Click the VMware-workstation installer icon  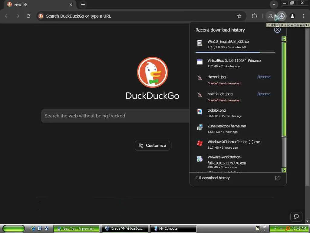point(200,159)
